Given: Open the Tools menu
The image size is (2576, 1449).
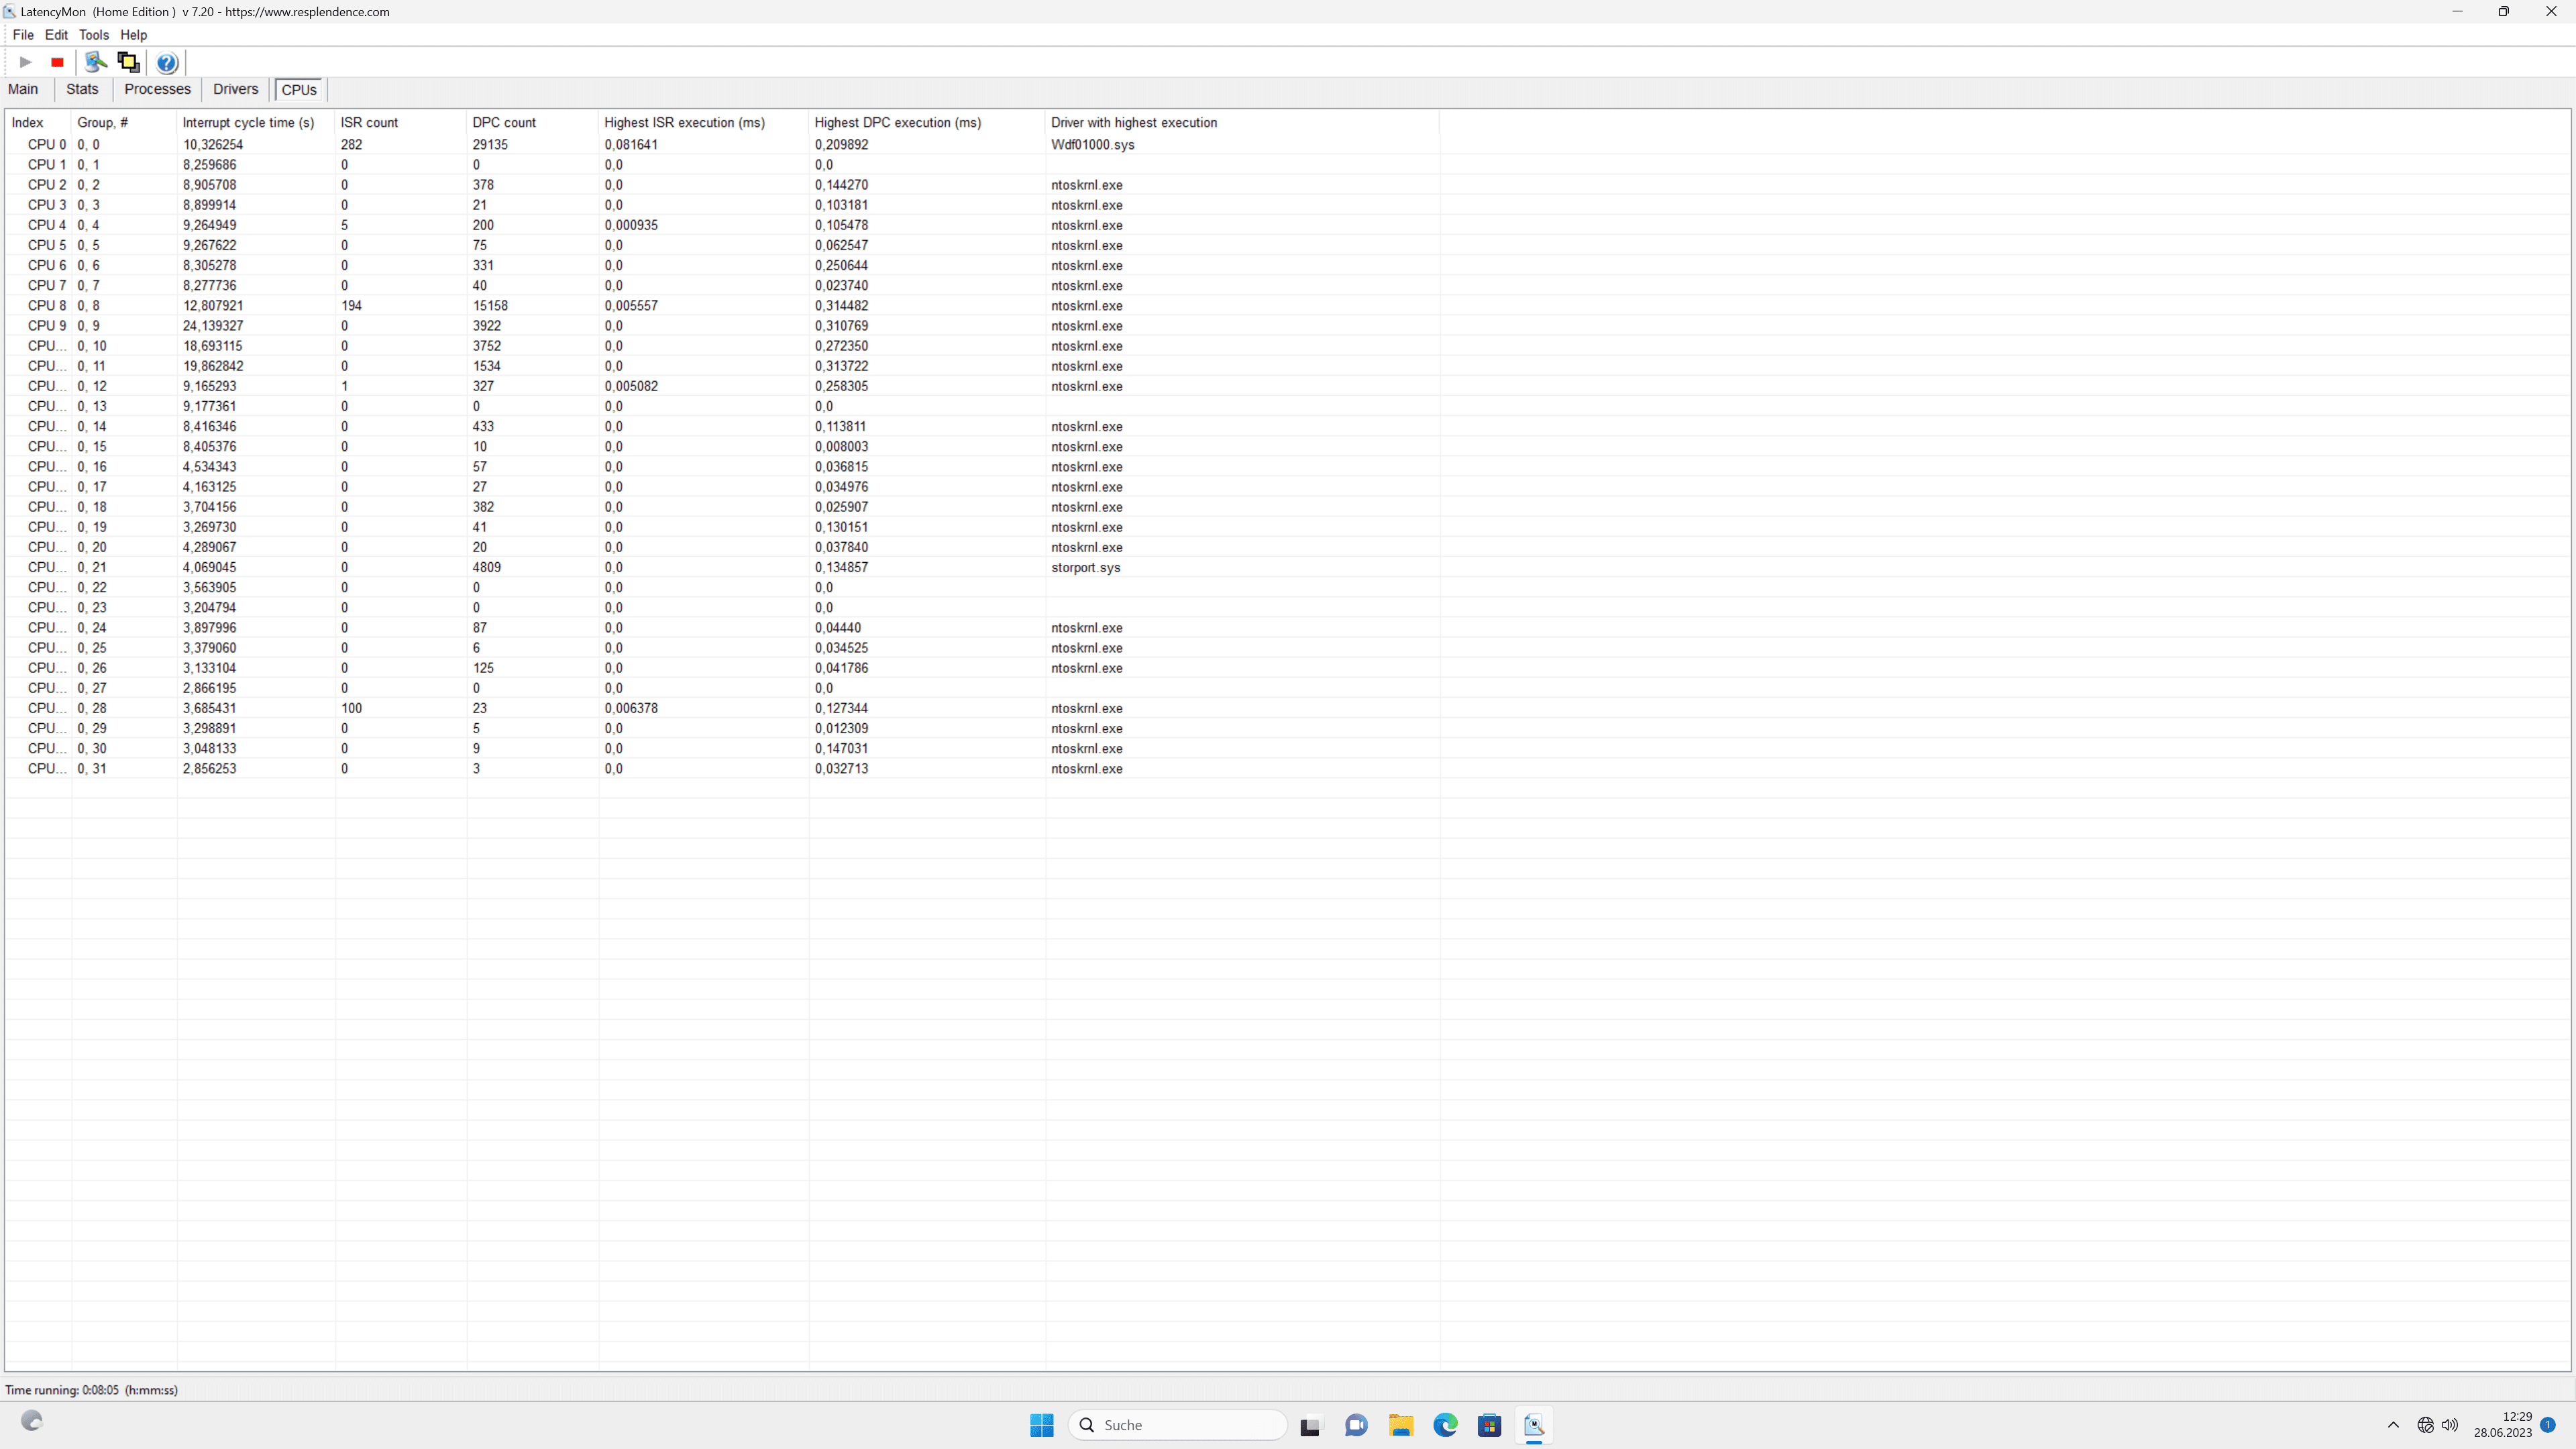Looking at the screenshot, I should (x=93, y=35).
